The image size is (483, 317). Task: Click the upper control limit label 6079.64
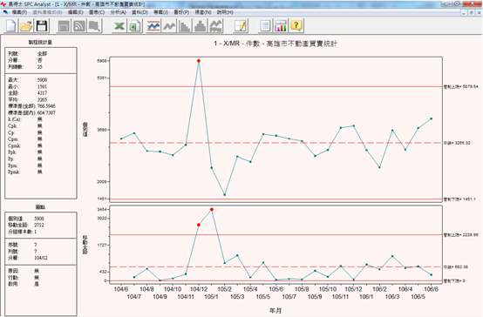tap(461, 87)
